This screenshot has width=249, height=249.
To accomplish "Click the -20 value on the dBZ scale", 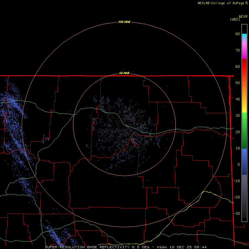I will coord(237,197).
